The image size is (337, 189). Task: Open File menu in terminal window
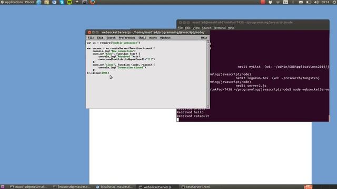[180, 28]
